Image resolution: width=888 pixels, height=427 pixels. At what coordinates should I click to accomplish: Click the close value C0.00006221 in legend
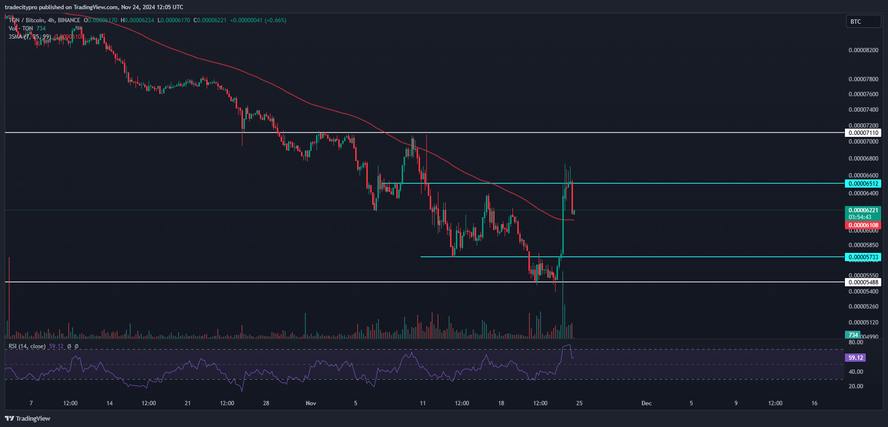[x=210, y=20]
